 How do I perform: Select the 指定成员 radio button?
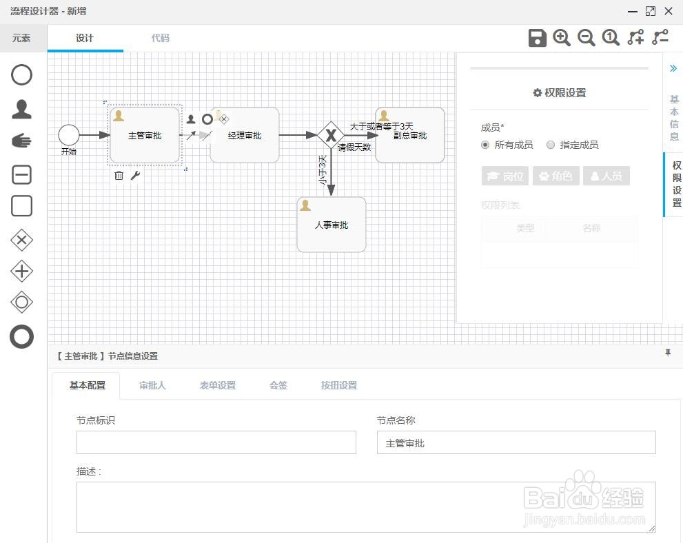[551, 145]
